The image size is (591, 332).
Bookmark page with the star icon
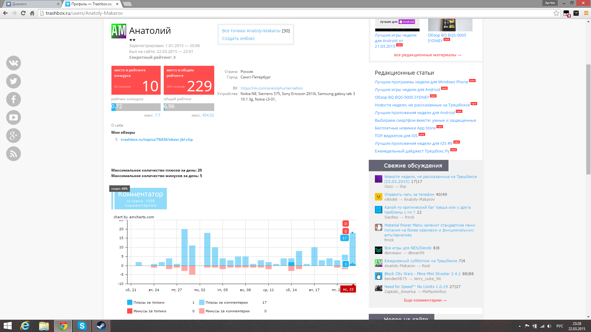pyautogui.click(x=556, y=13)
